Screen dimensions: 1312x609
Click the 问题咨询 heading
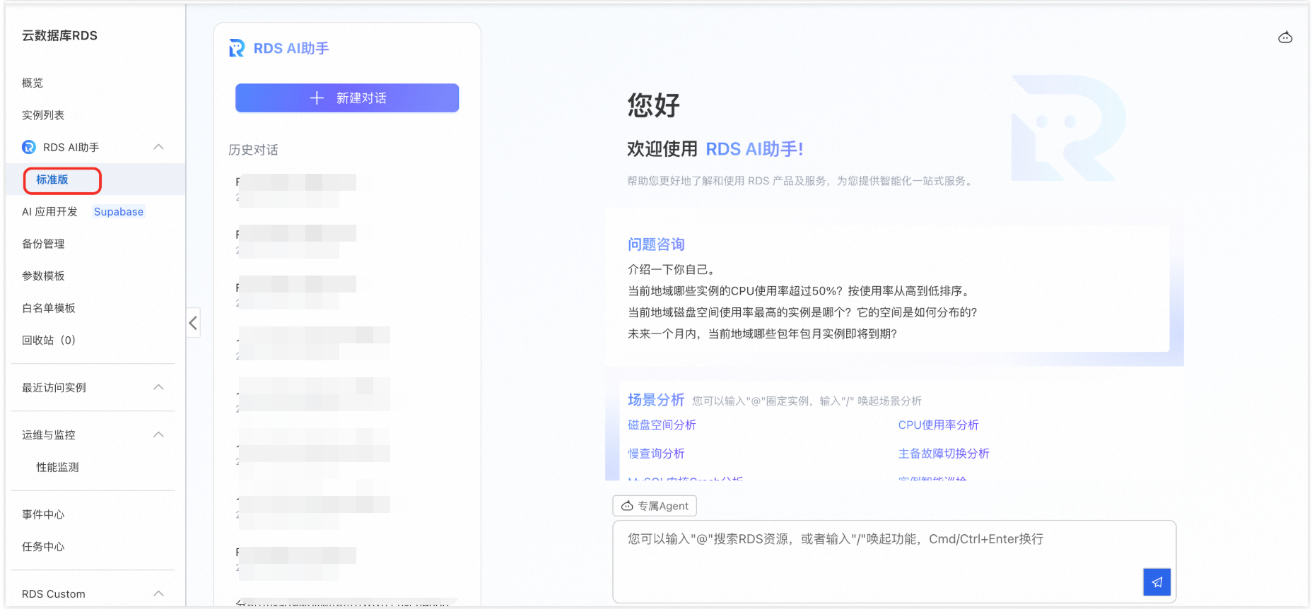[x=656, y=244]
